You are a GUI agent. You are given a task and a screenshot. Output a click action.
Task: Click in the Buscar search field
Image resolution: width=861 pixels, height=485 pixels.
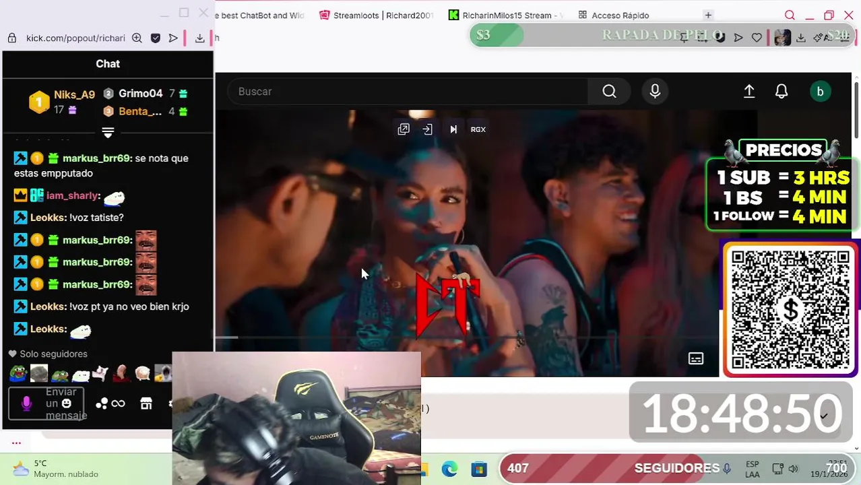[408, 92]
